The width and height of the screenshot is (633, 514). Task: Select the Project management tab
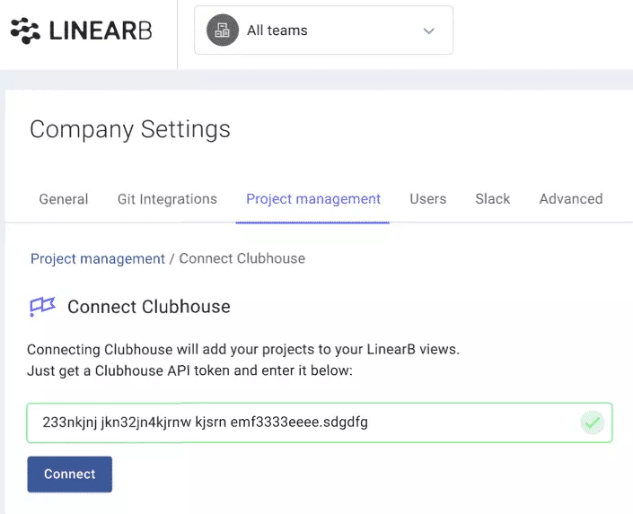tap(313, 199)
